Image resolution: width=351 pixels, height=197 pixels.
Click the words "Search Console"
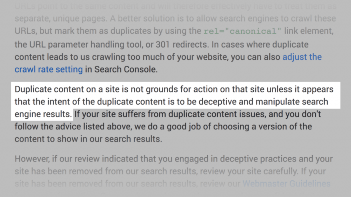click(125, 69)
